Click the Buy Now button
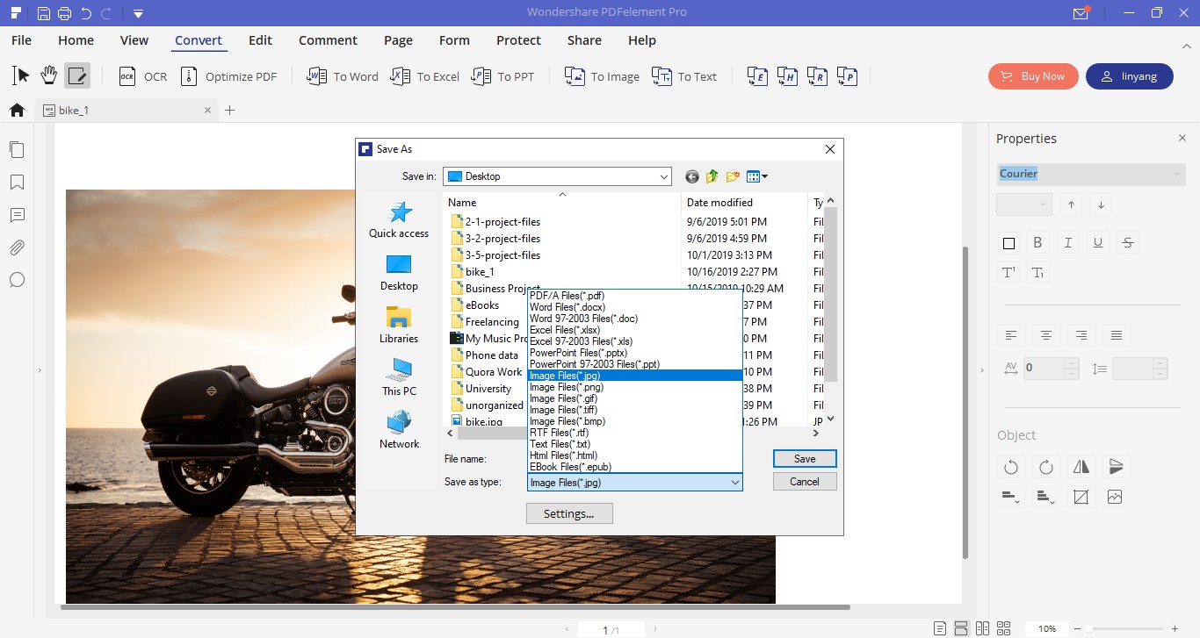This screenshot has height=638, width=1200. tap(1032, 76)
